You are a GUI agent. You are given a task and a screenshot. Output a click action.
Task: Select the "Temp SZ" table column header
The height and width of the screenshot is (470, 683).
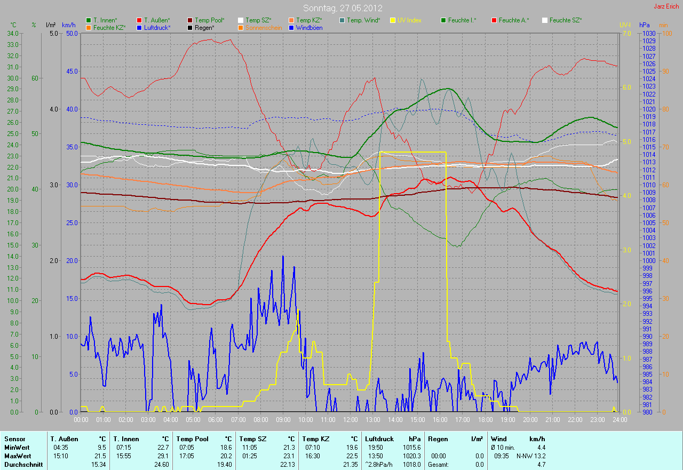(253, 439)
